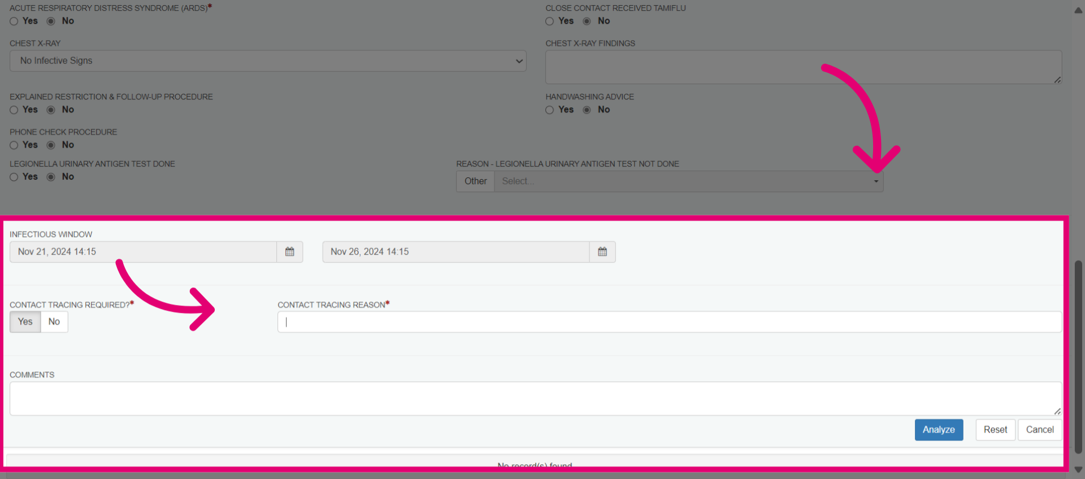The width and height of the screenshot is (1085, 479).
Task: Select Yes for Handwashing Advice
Action: (550, 110)
